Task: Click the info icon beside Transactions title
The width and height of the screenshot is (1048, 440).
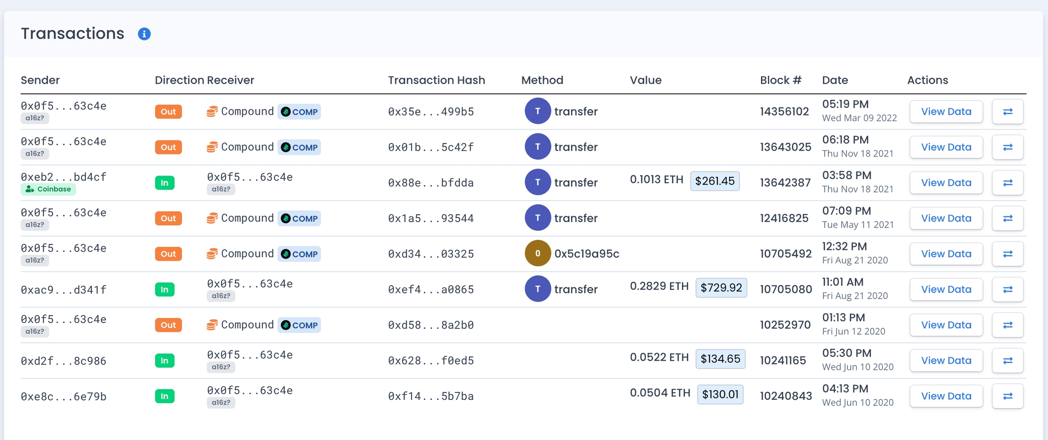Action: (144, 34)
